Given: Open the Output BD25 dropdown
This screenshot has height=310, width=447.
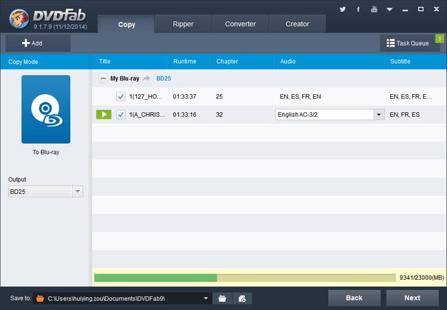Looking at the screenshot, I should pyautogui.click(x=45, y=192).
